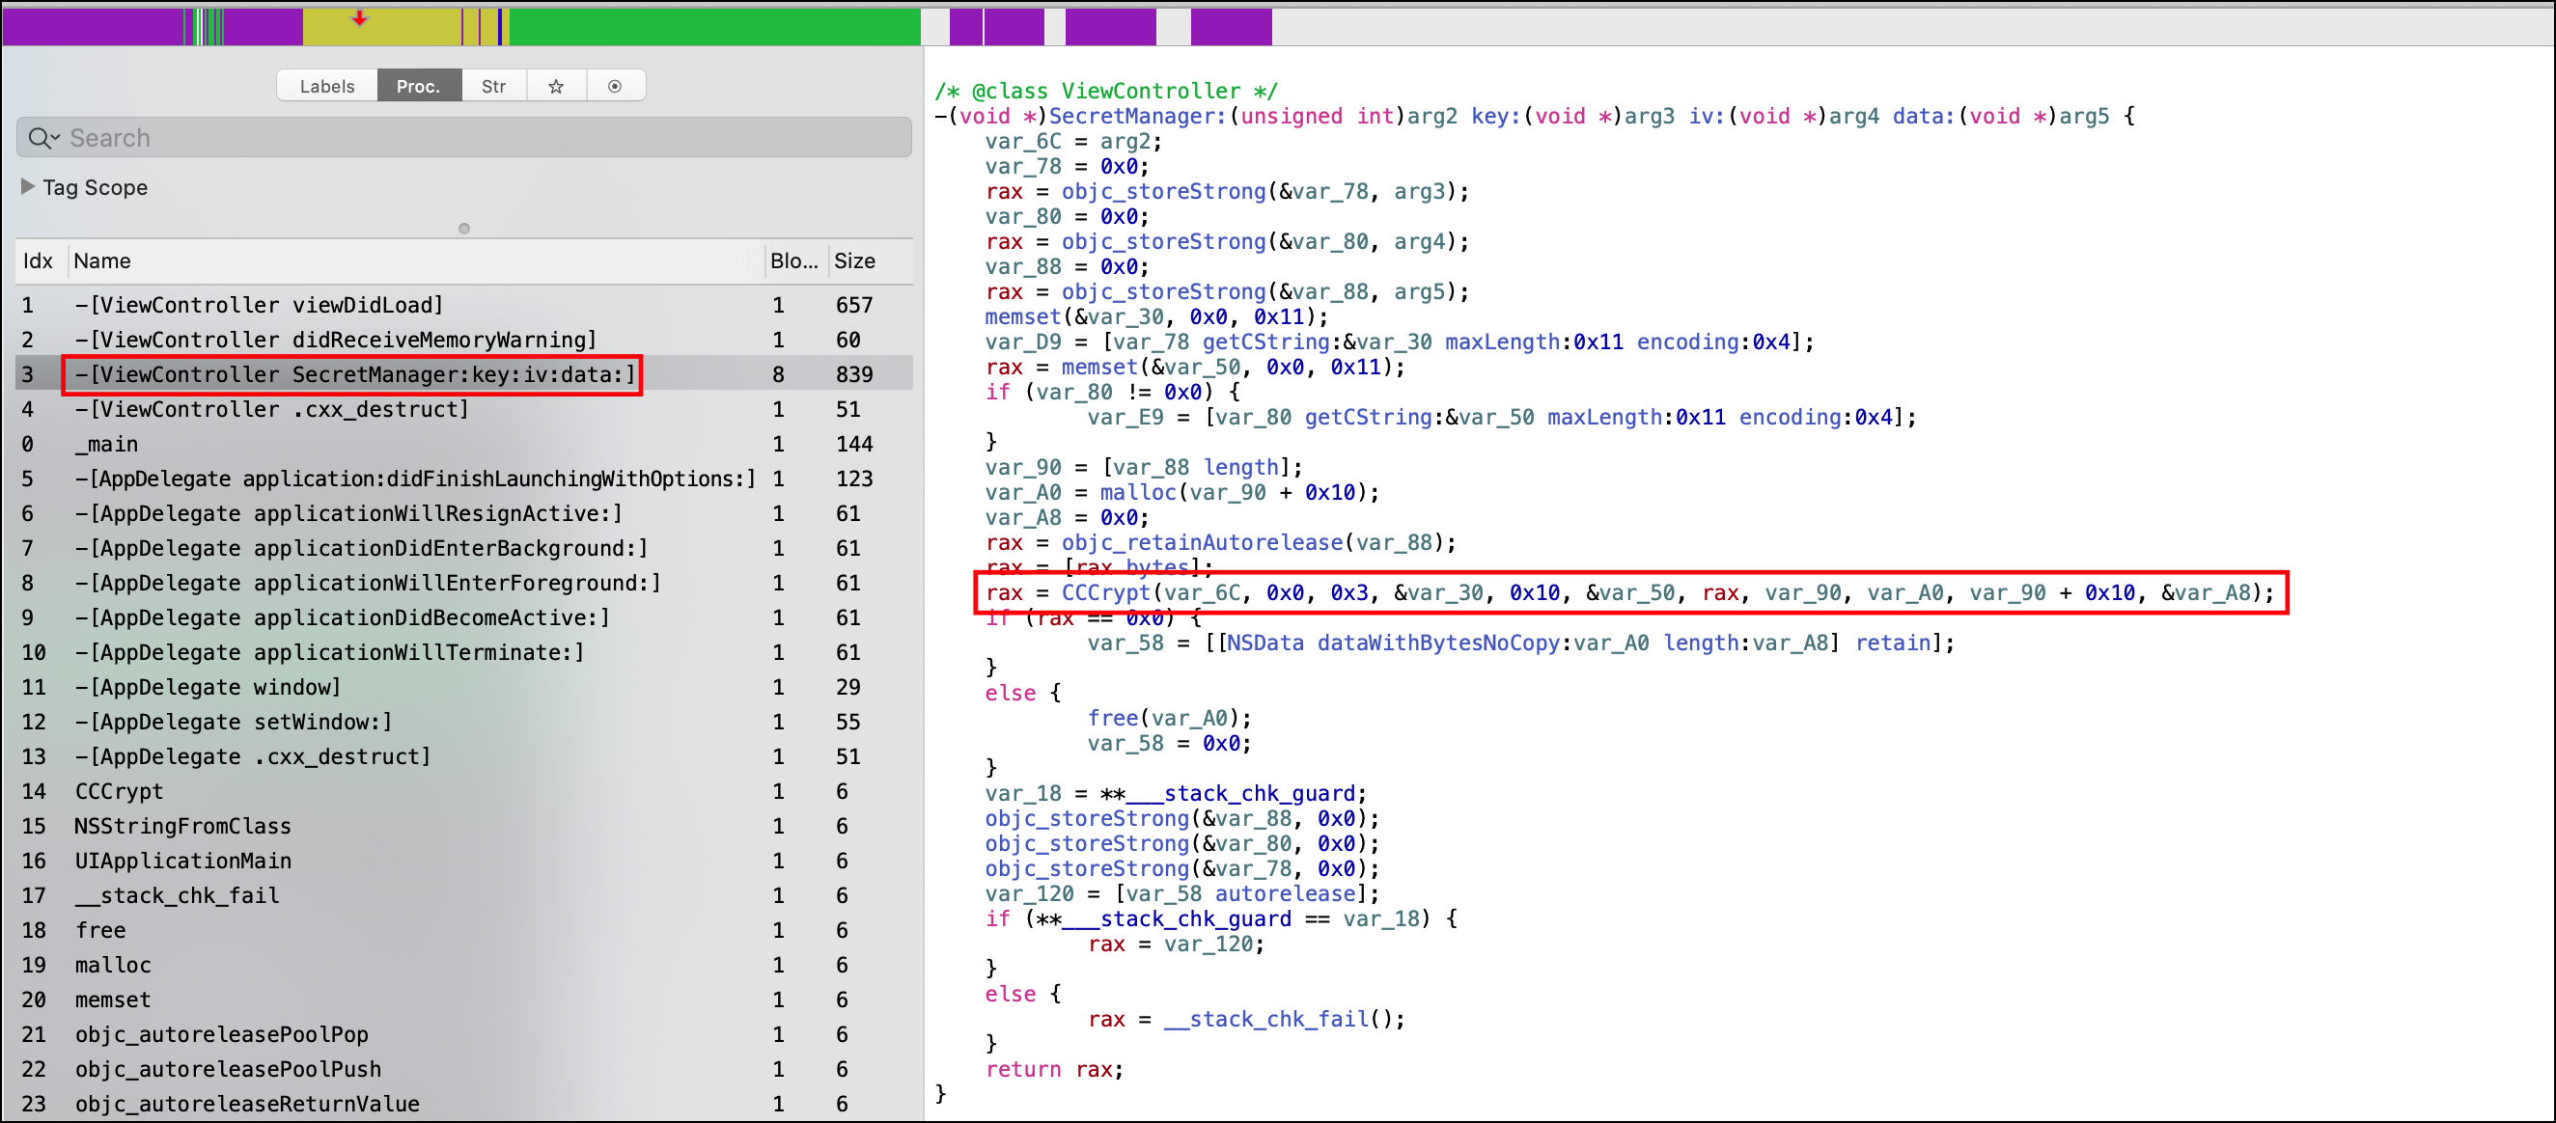2556x1123 pixels.
Task: Sort procedures by Size column
Action: 855,260
